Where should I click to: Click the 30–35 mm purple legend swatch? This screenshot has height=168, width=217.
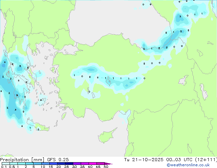coord(77,164)
